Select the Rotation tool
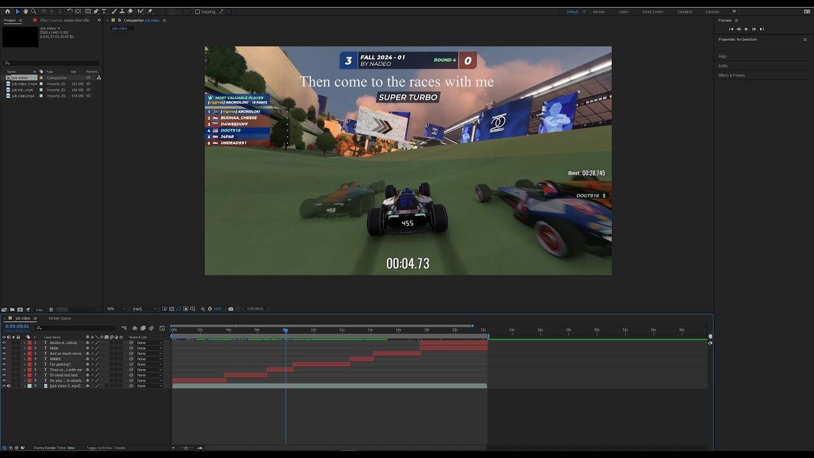Screen dimensions: 814x458 [69, 11]
